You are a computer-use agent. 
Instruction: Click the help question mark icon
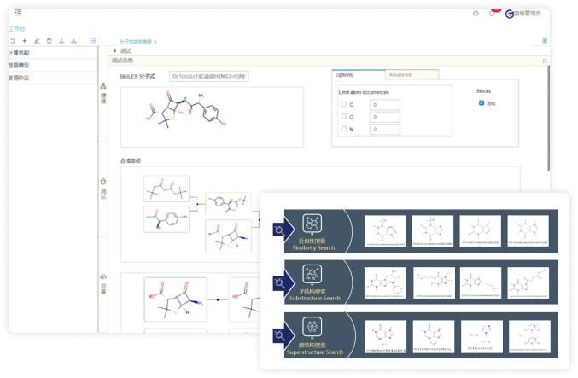pos(476,14)
